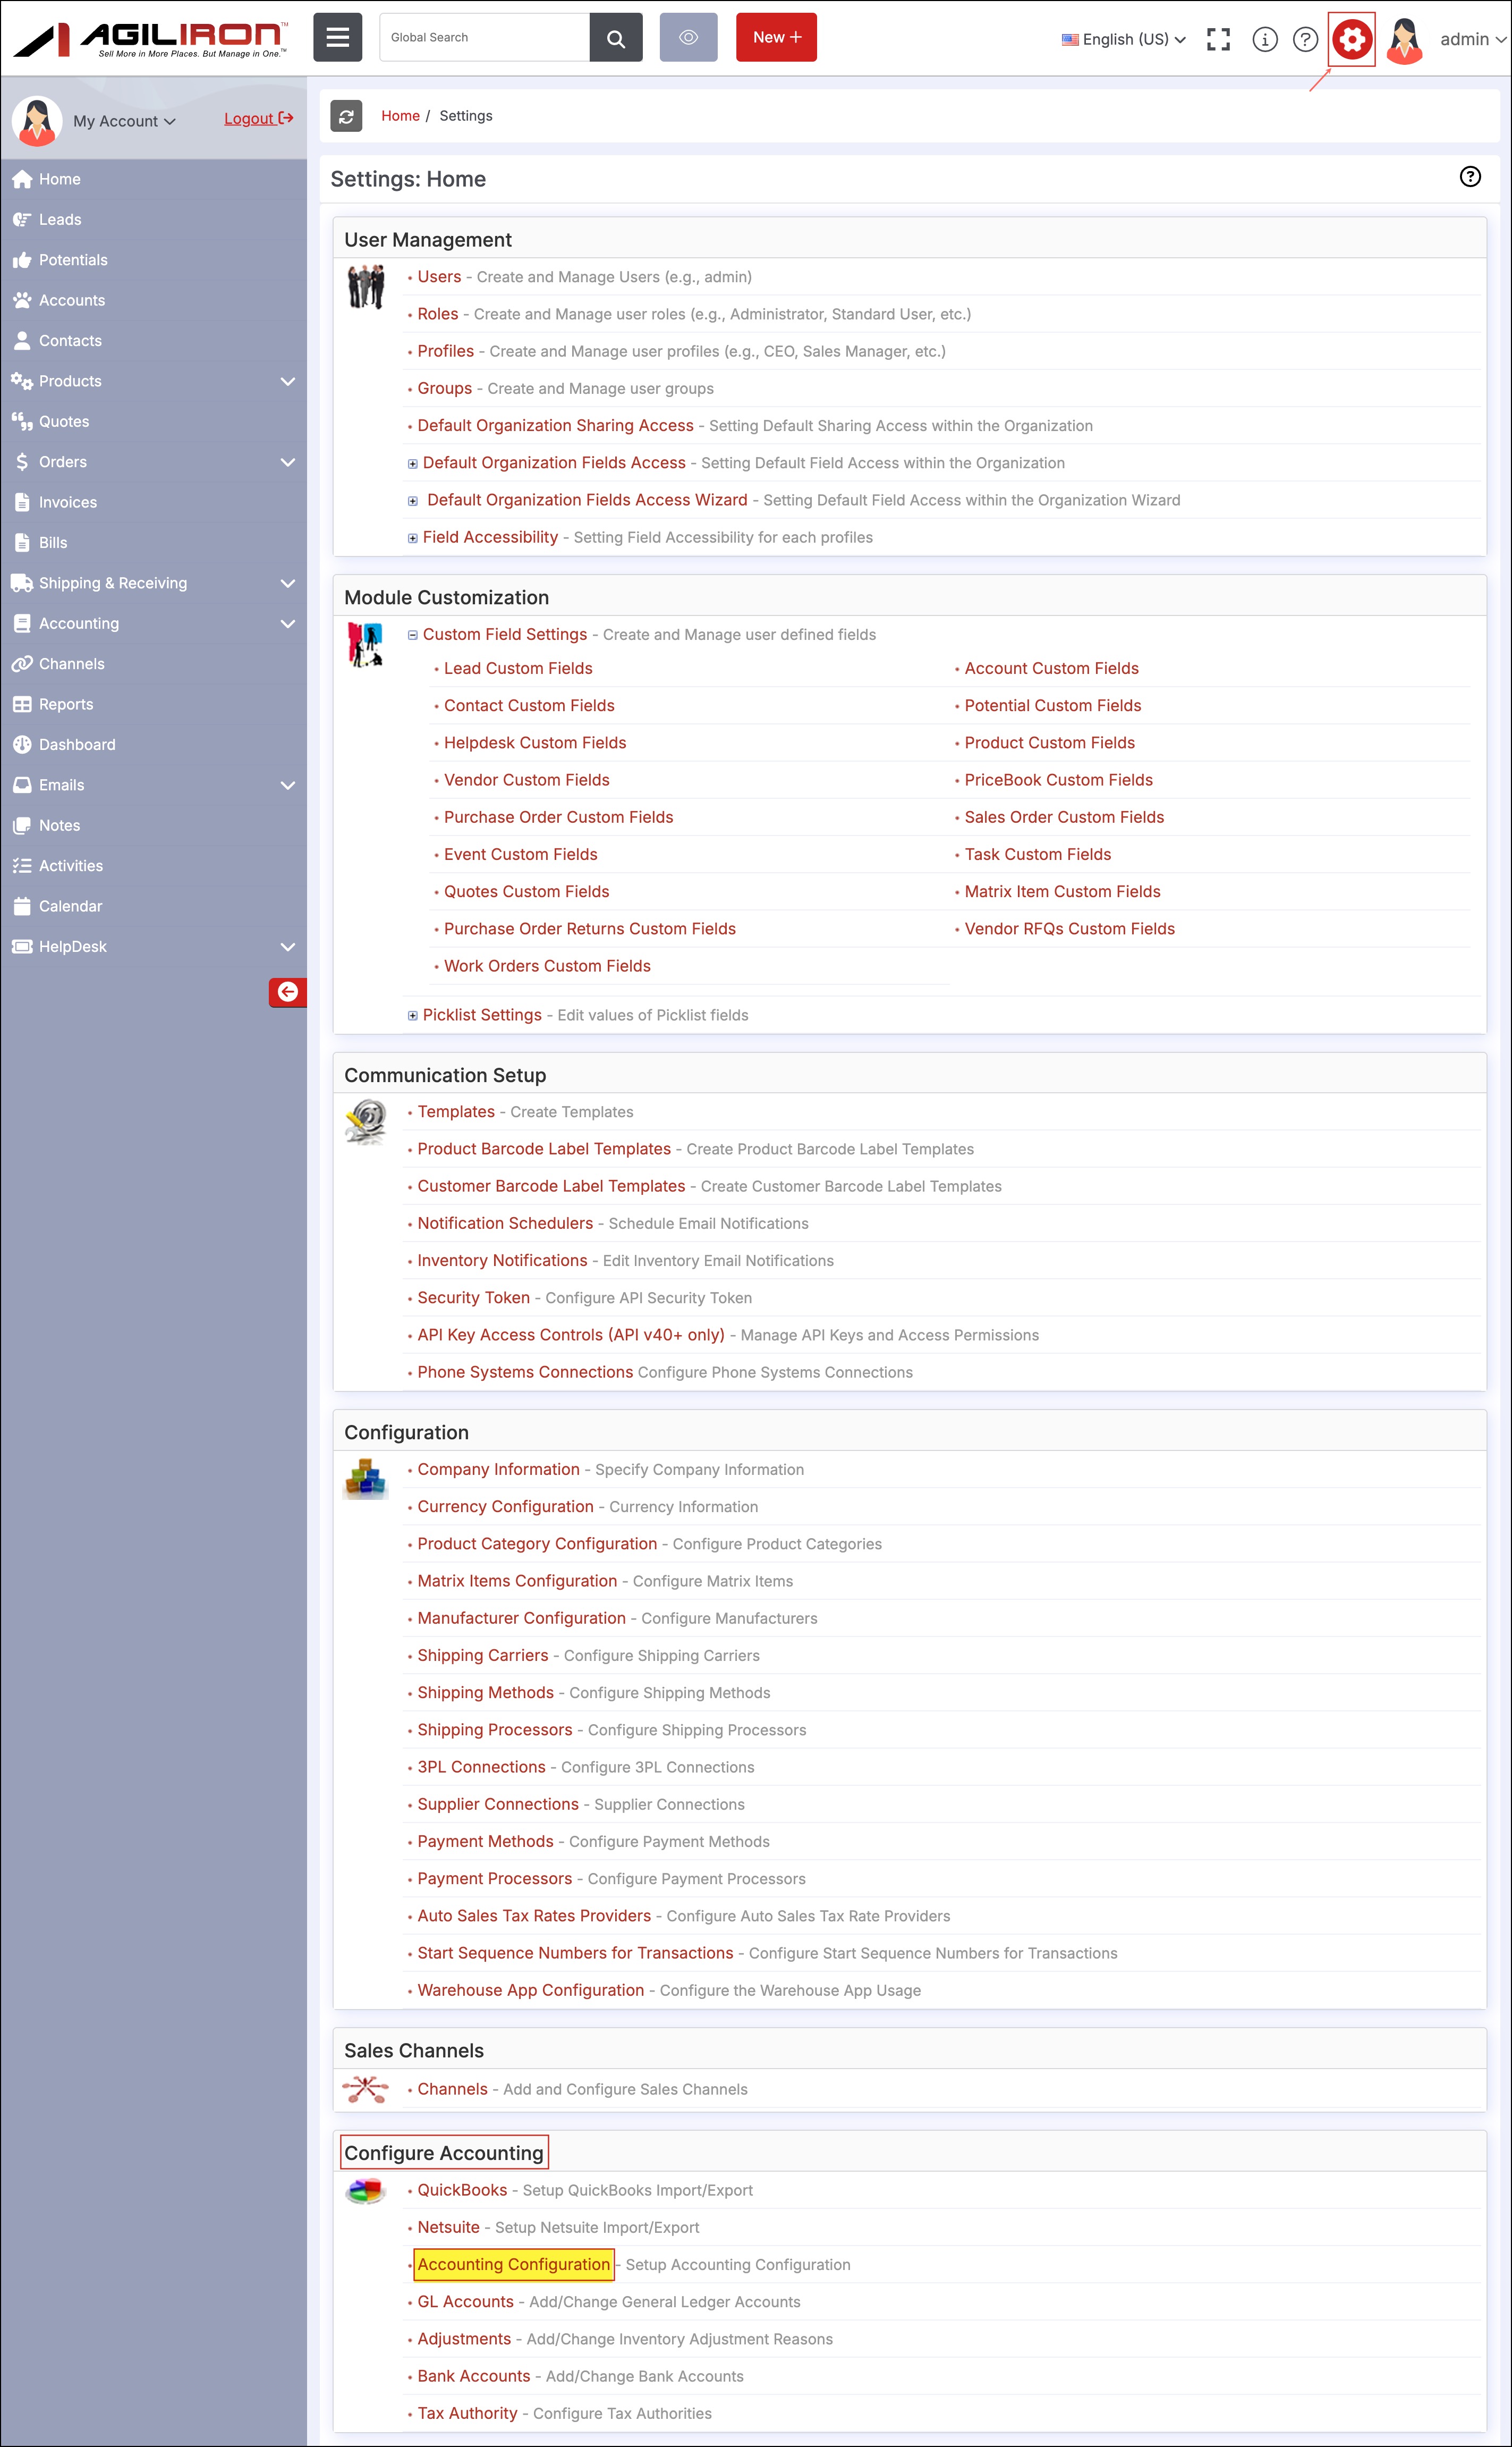Open the red settings gear icon
Viewport: 1512px width, 2447px height.
pyautogui.click(x=1351, y=39)
